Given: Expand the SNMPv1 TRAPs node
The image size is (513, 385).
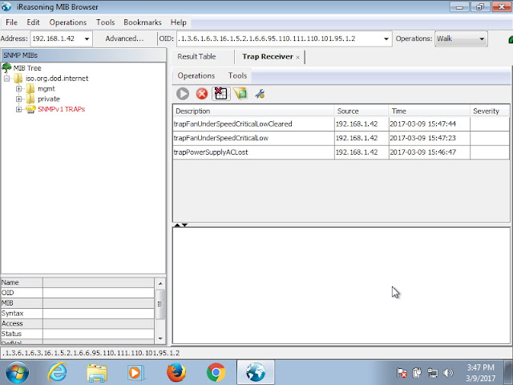Looking at the screenshot, I should click(18, 109).
